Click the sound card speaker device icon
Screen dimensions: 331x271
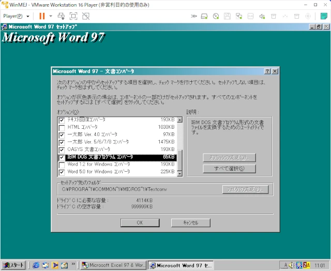coord(262,16)
